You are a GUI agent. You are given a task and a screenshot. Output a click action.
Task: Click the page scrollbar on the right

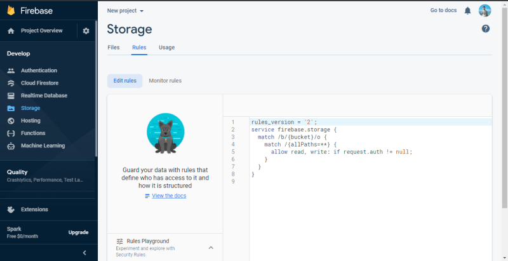(x=504, y=107)
